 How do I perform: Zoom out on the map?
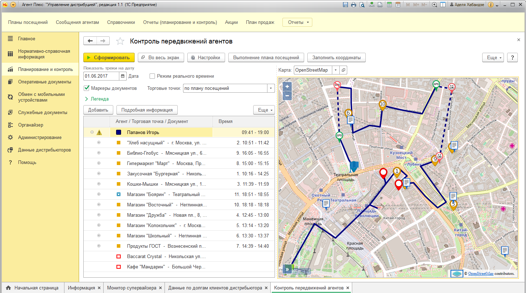coord(287,96)
